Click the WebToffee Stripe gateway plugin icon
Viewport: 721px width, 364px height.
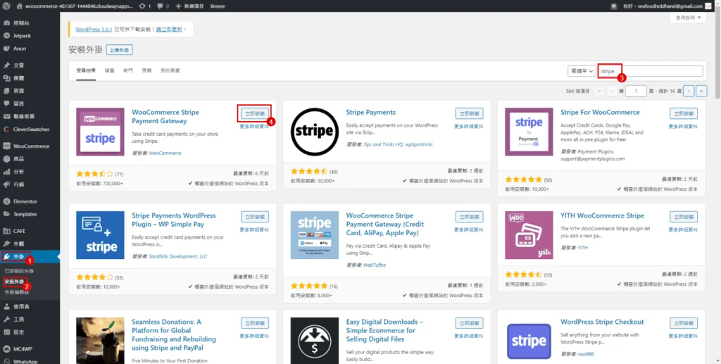pos(315,235)
